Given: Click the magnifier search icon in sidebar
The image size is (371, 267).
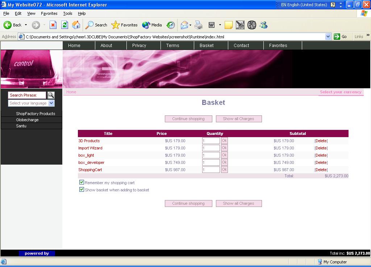Looking at the screenshot, I should click(x=51, y=95).
